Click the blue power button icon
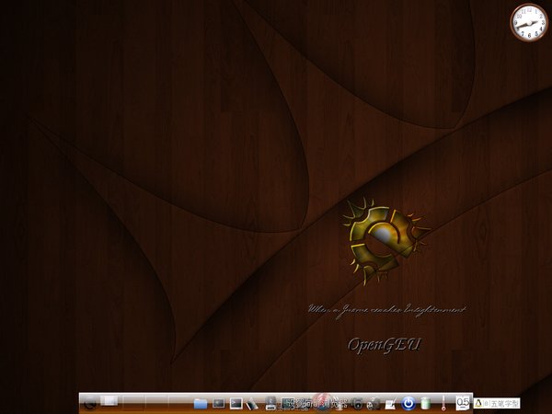 point(408,404)
